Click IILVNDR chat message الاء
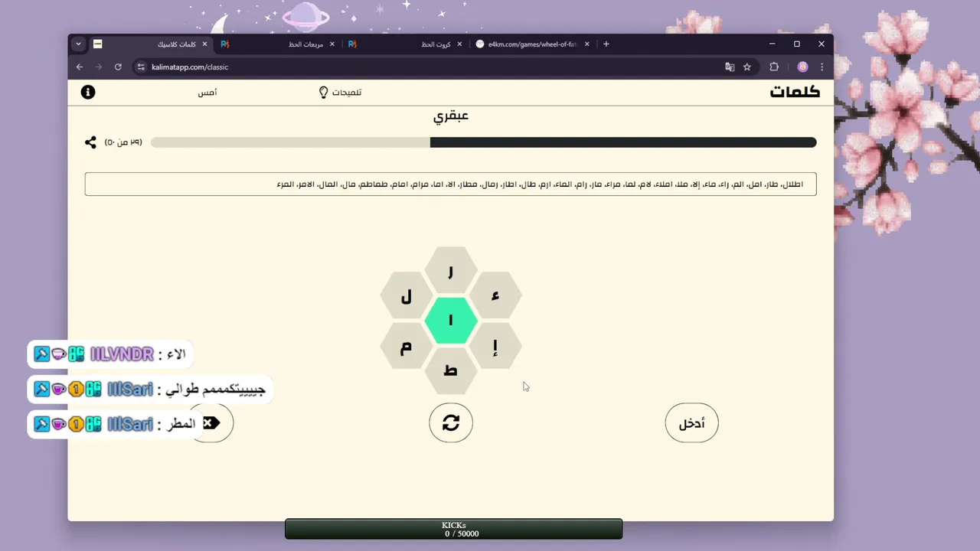Screen dimensions: 980x551 pyautogui.click(x=110, y=354)
